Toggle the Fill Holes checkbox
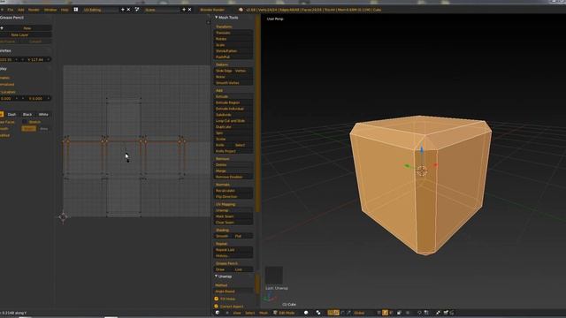This screenshot has width=566, height=318. click(217, 299)
